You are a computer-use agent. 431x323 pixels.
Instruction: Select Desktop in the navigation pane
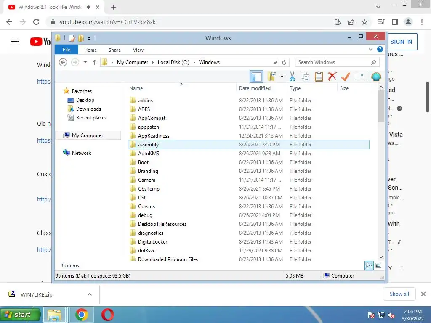(x=85, y=100)
